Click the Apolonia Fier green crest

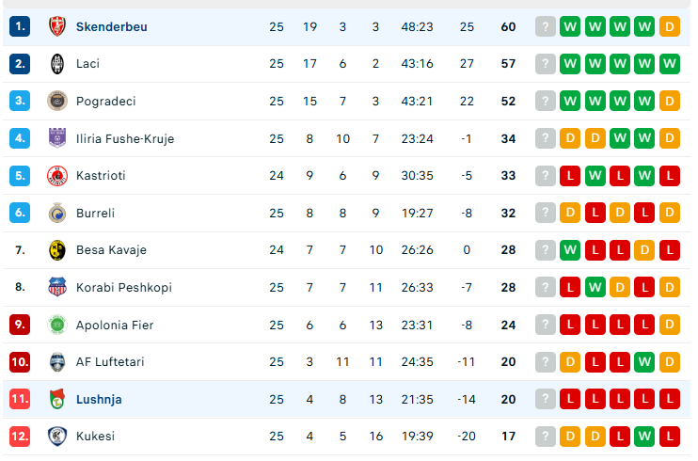coord(57,325)
